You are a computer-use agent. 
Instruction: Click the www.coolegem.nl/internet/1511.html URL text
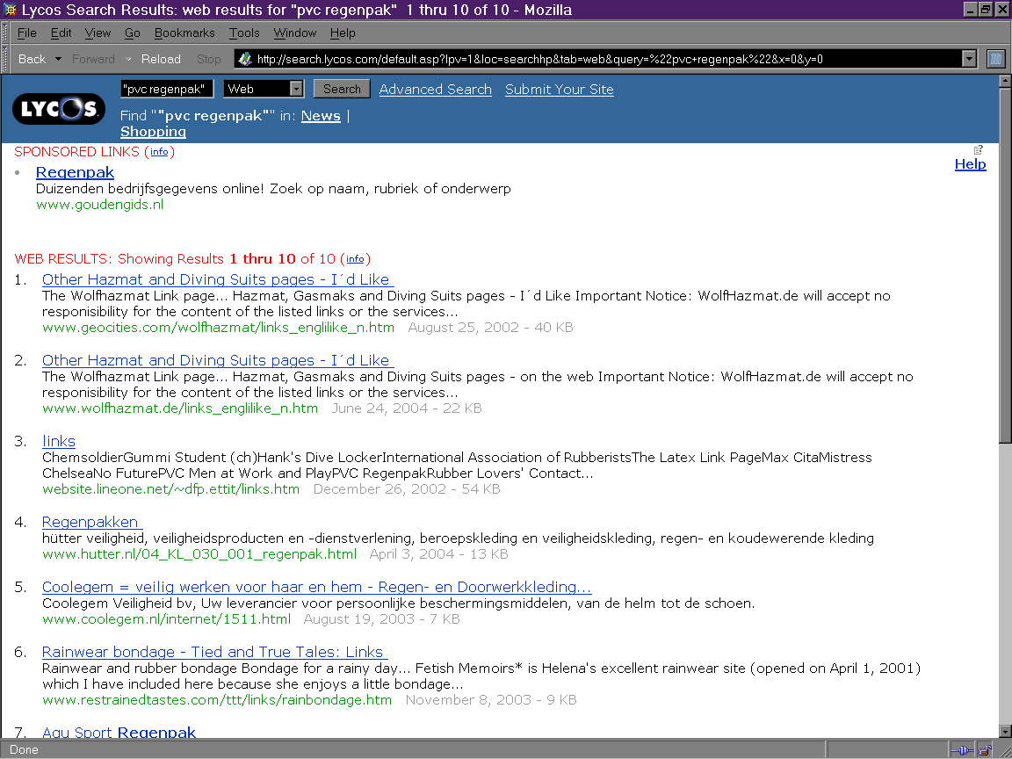167,619
